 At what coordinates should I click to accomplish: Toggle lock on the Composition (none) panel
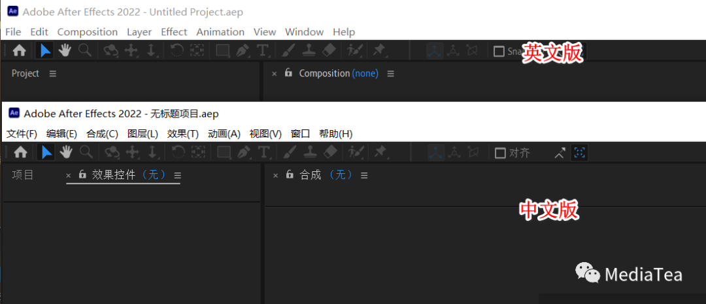pos(289,73)
